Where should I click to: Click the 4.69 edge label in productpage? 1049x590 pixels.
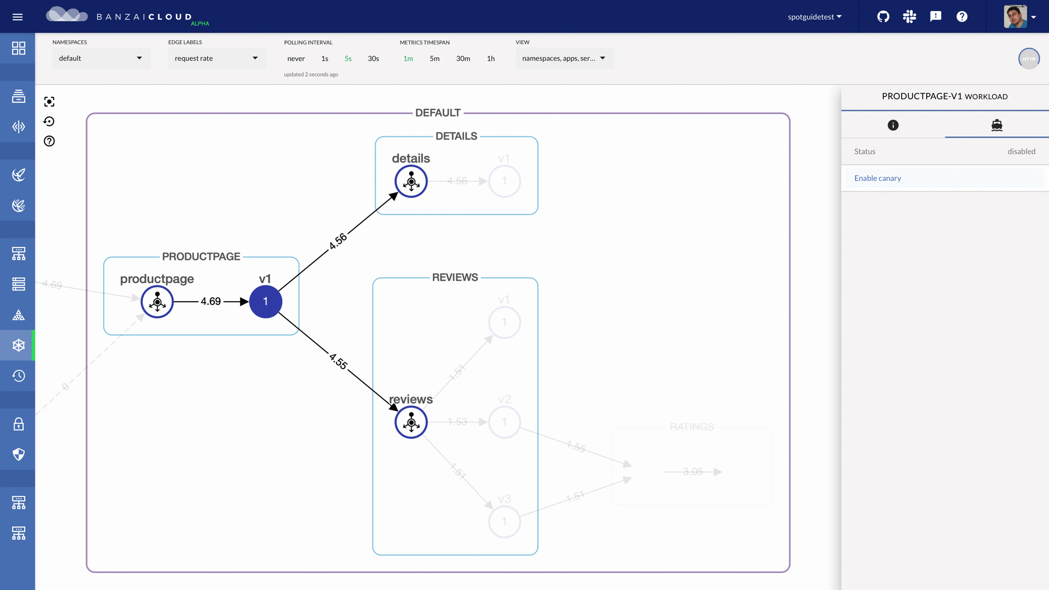click(x=211, y=302)
